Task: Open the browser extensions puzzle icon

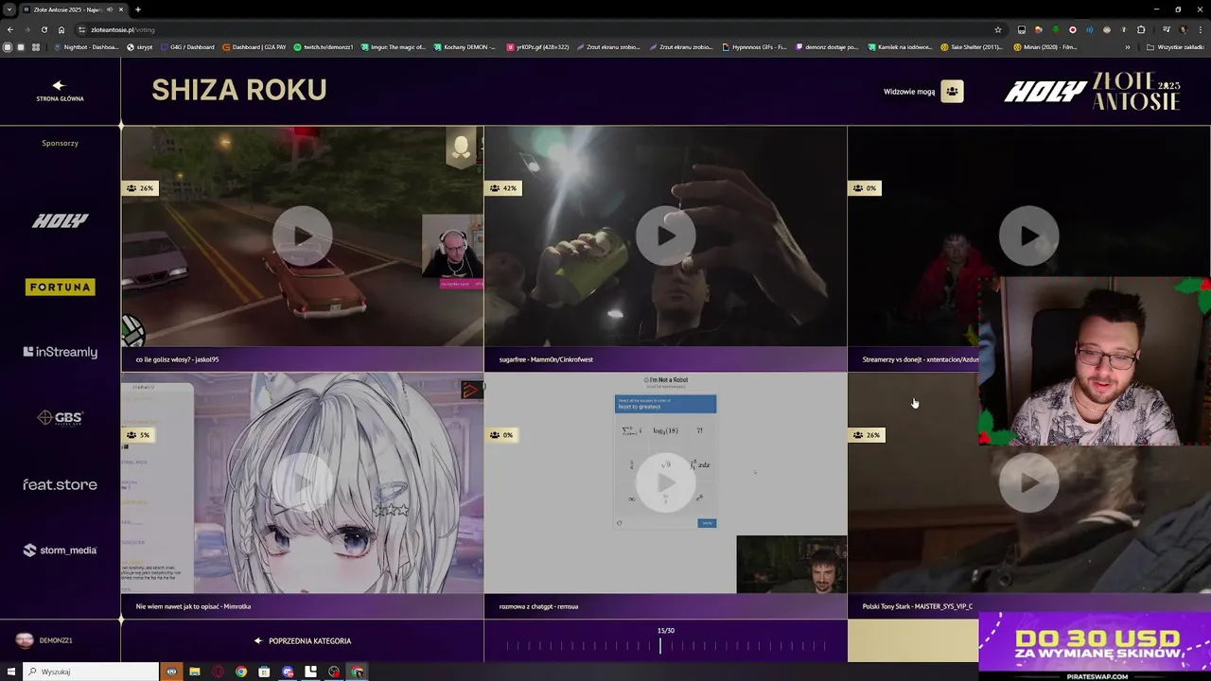Action: [1141, 29]
